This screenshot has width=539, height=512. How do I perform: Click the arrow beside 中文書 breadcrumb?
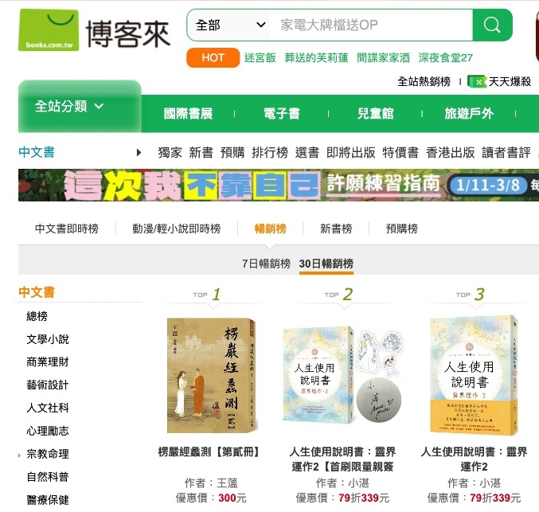click(139, 152)
